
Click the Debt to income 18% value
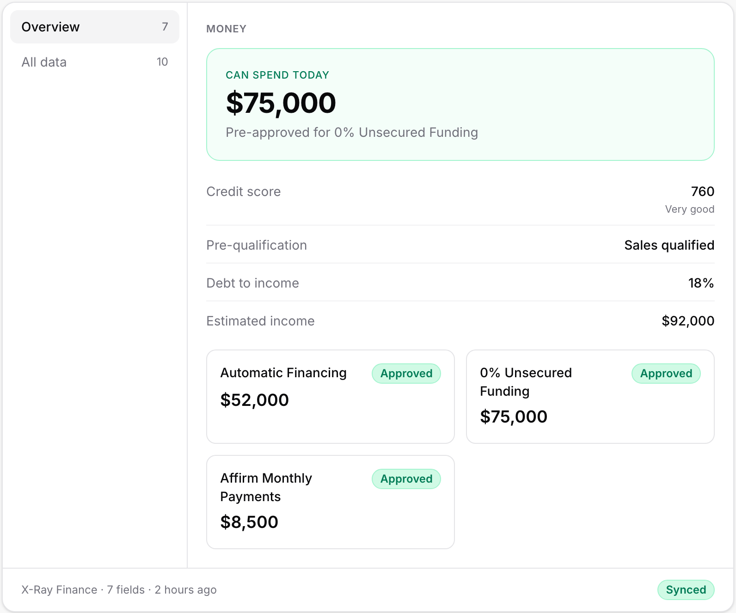click(701, 283)
